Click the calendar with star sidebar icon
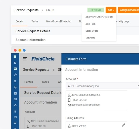The height and width of the screenshot is (129, 139). point(15,99)
